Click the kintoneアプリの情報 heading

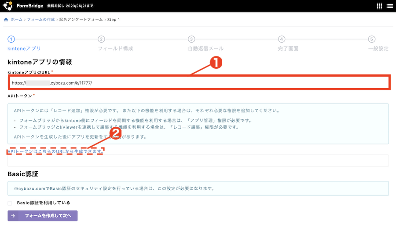40,62
